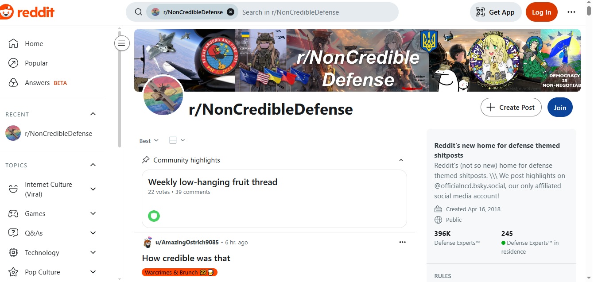Screen dimensions: 594x282
Task: Open the three-dot menu in the header
Action: [x=571, y=12]
